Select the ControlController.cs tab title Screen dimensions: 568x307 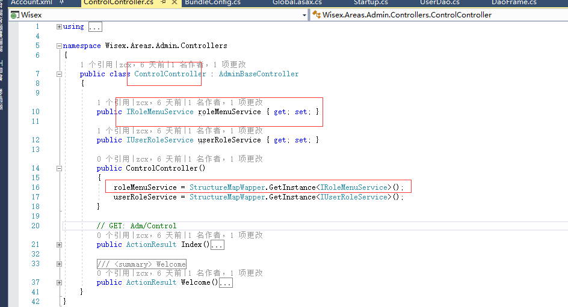tap(119, 2)
